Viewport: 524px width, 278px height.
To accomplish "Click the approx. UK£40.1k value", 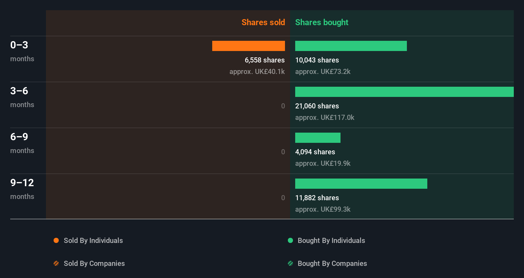I will click(257, 71).
